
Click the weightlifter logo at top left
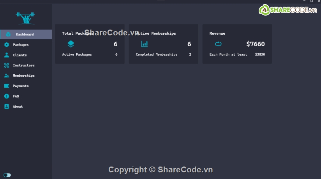[25, 18]
